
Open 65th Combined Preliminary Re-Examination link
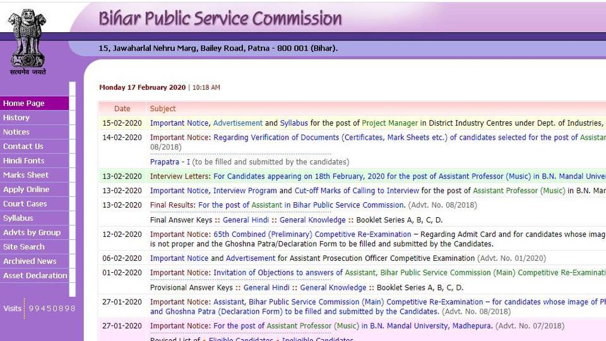click(x=312, y=234)
